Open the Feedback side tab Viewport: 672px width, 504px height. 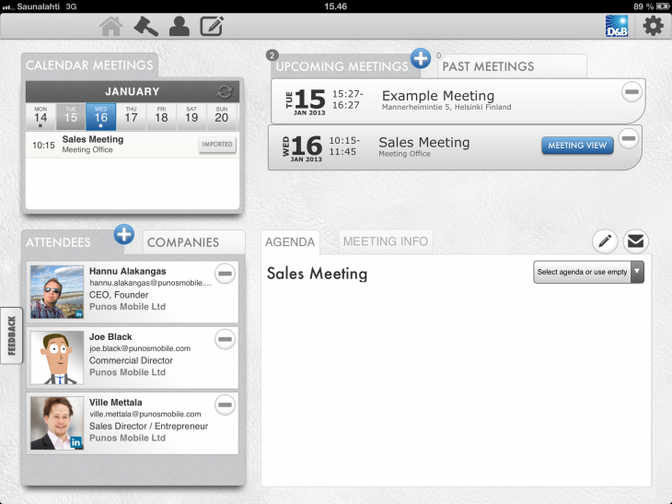12,335
